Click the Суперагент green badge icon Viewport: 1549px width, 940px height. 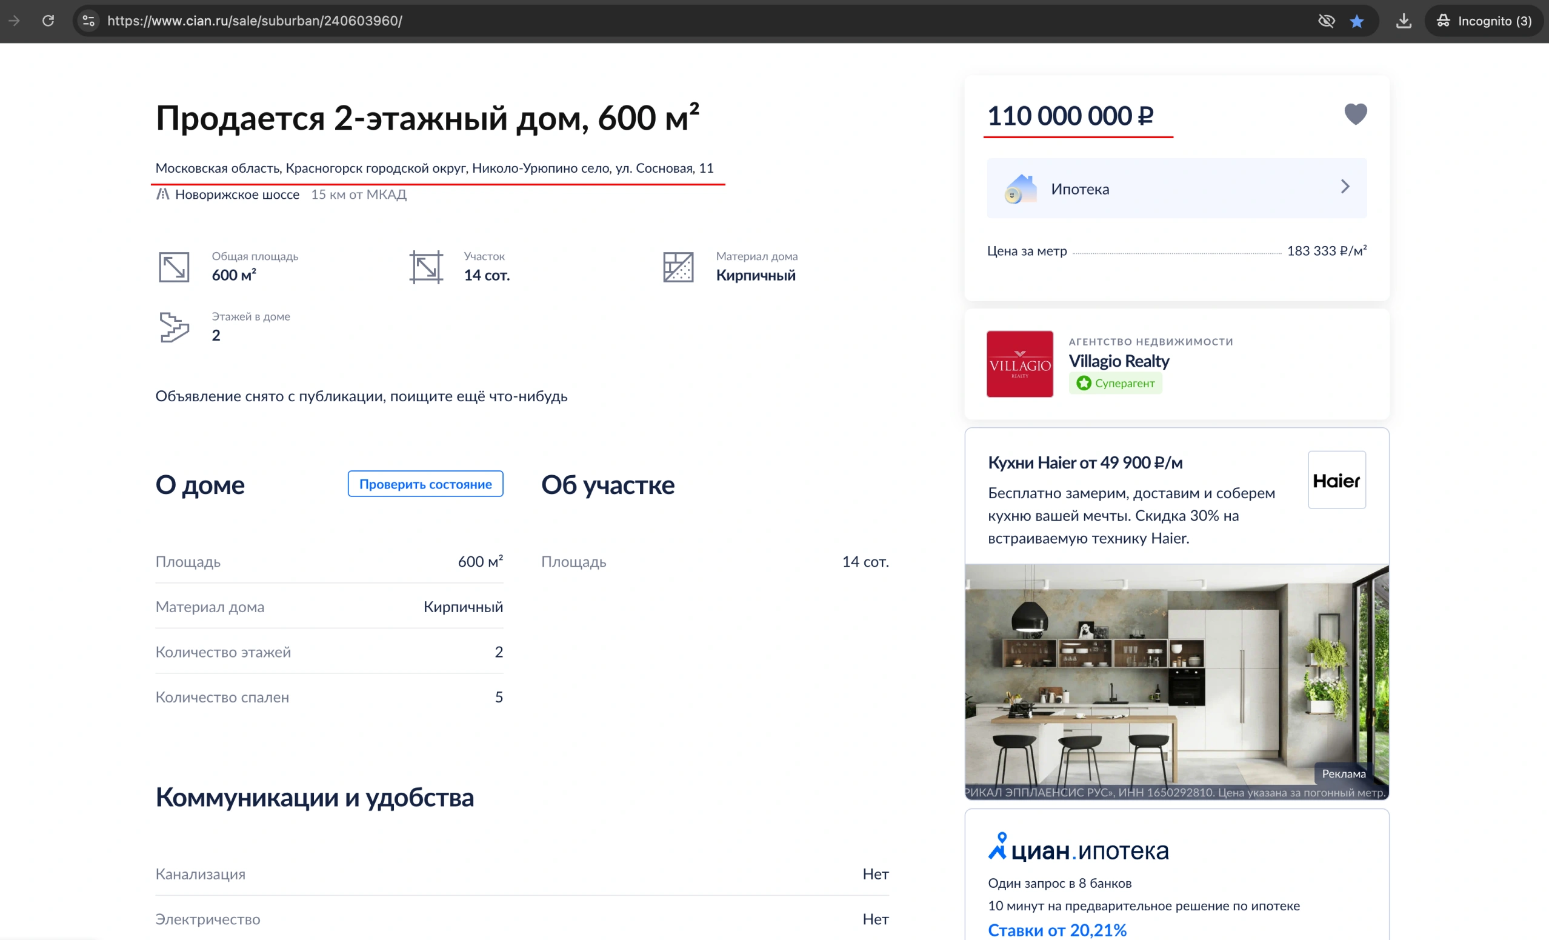(1085, 384)
